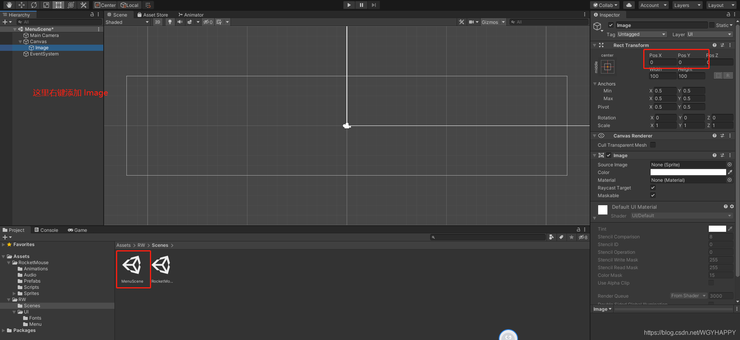This screenshot has width=740, height=340.
Task: Open the Layout dropdown
Action: coord(721,5)
